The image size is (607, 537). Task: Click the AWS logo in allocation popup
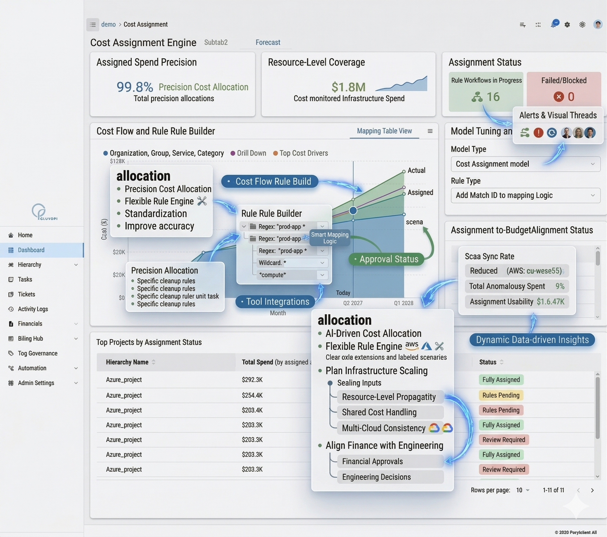[412, 346]
